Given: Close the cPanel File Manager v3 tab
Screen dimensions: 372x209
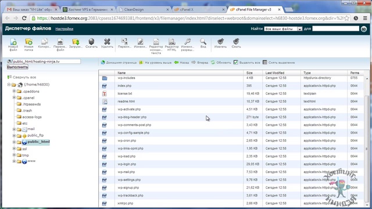Looking at the screenshot, I should (279, 9).
